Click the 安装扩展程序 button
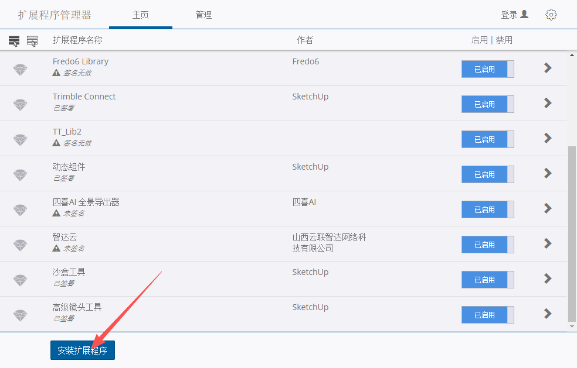This screenshot has width=577, height=368. click(83, 350)
